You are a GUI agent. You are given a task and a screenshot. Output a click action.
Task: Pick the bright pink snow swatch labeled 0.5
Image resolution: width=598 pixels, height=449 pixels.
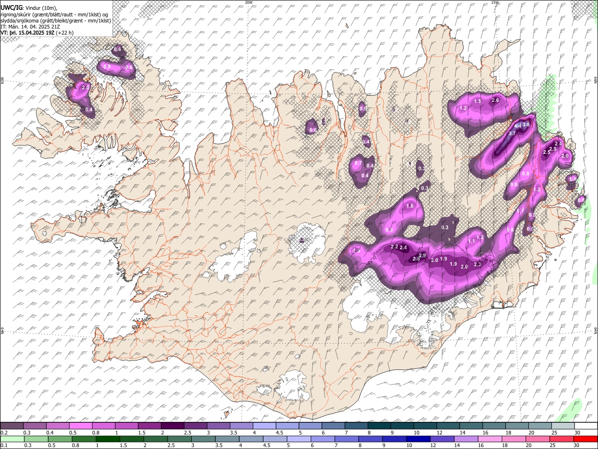pyautogui.click(x=81, y=426)
